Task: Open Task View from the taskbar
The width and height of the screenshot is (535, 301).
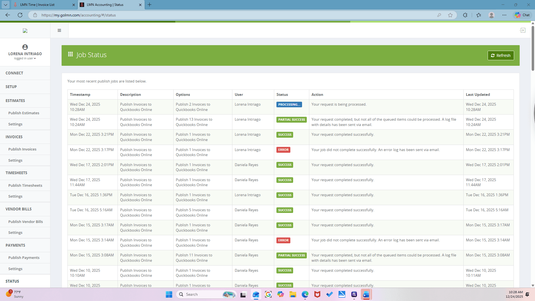Action: (244, 294)
